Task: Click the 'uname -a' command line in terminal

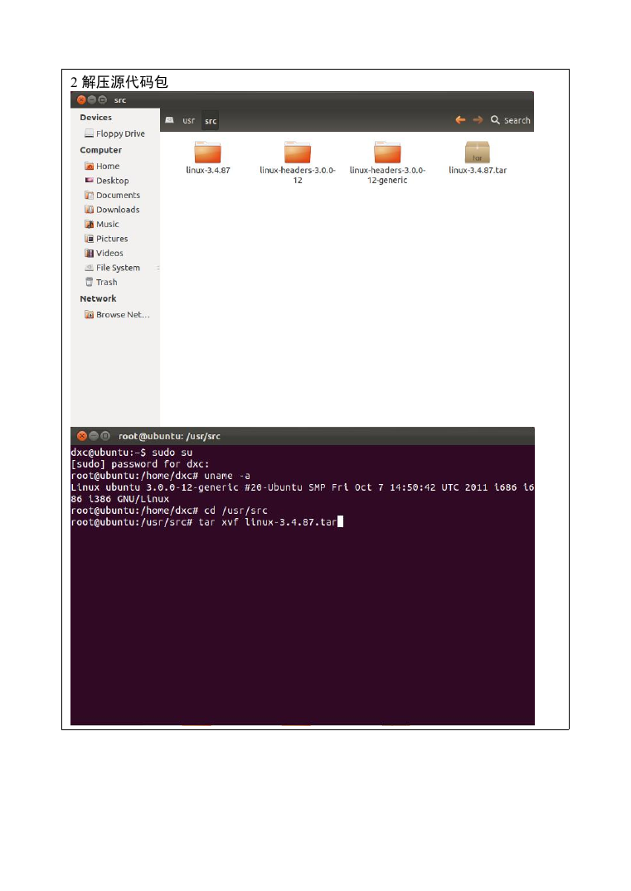Action: pyautogui.click(x=161, y=476)
